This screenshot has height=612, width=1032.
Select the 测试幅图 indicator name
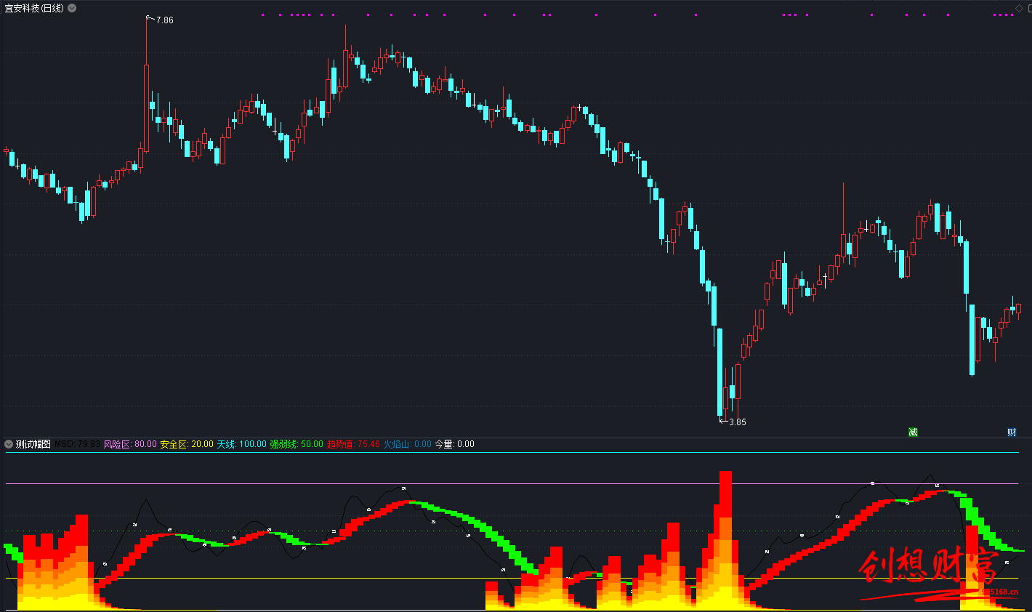pyautogui.click(x=33, y=444)
